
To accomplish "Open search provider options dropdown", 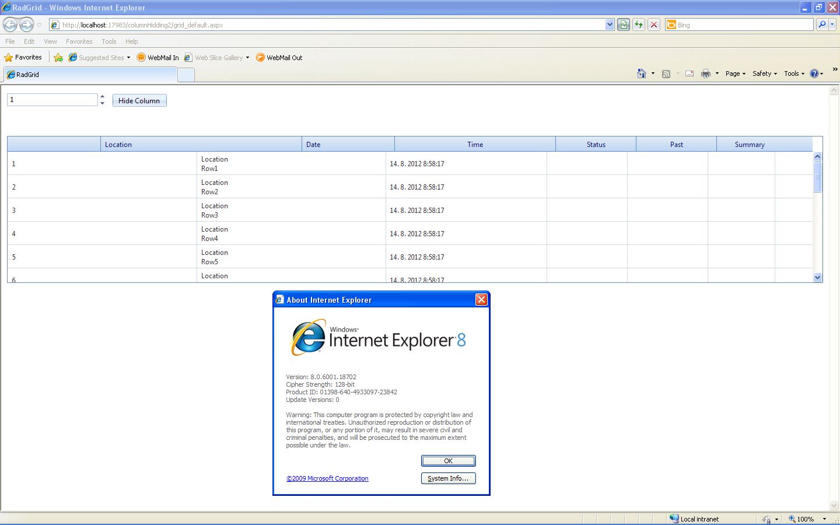I will coord(832,24).
